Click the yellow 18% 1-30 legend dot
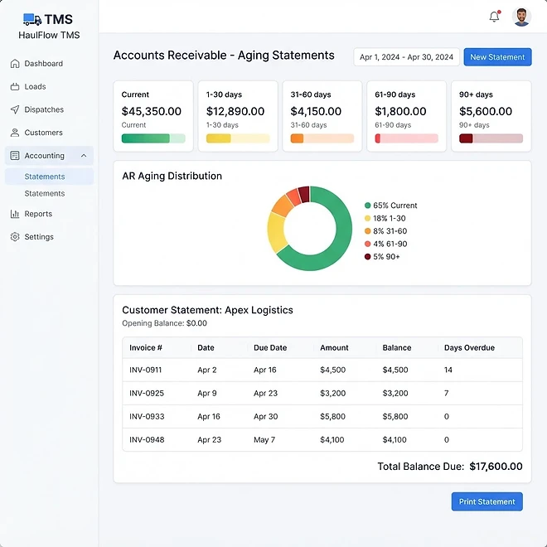This screenshot has width=547, height=547. [x=367, y=218]
